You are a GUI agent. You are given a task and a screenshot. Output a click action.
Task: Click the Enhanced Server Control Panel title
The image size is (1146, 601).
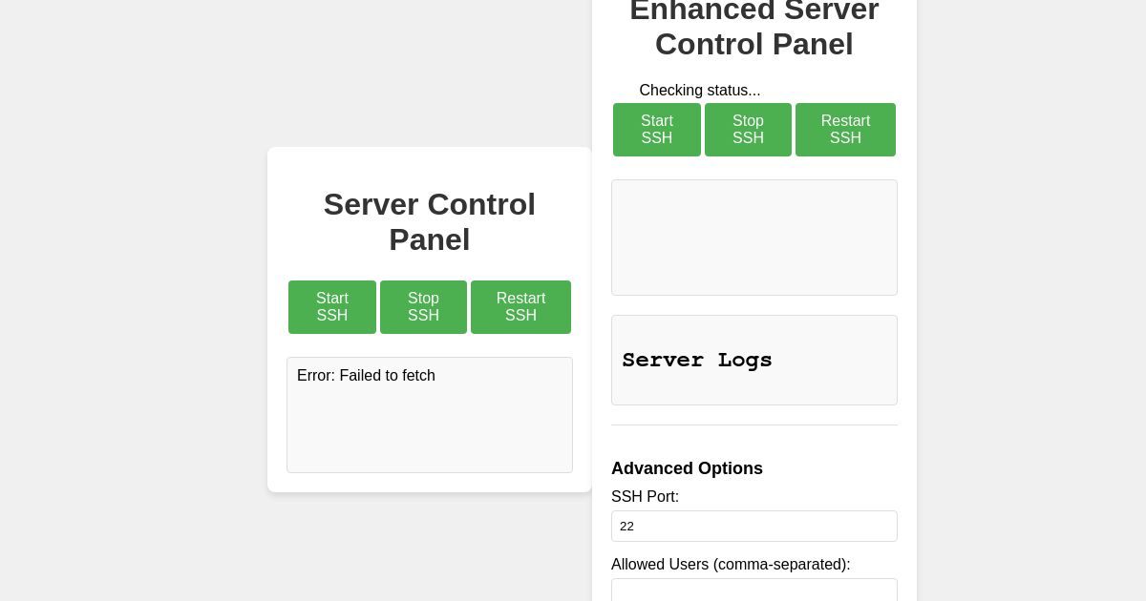[x=754, y=27]
